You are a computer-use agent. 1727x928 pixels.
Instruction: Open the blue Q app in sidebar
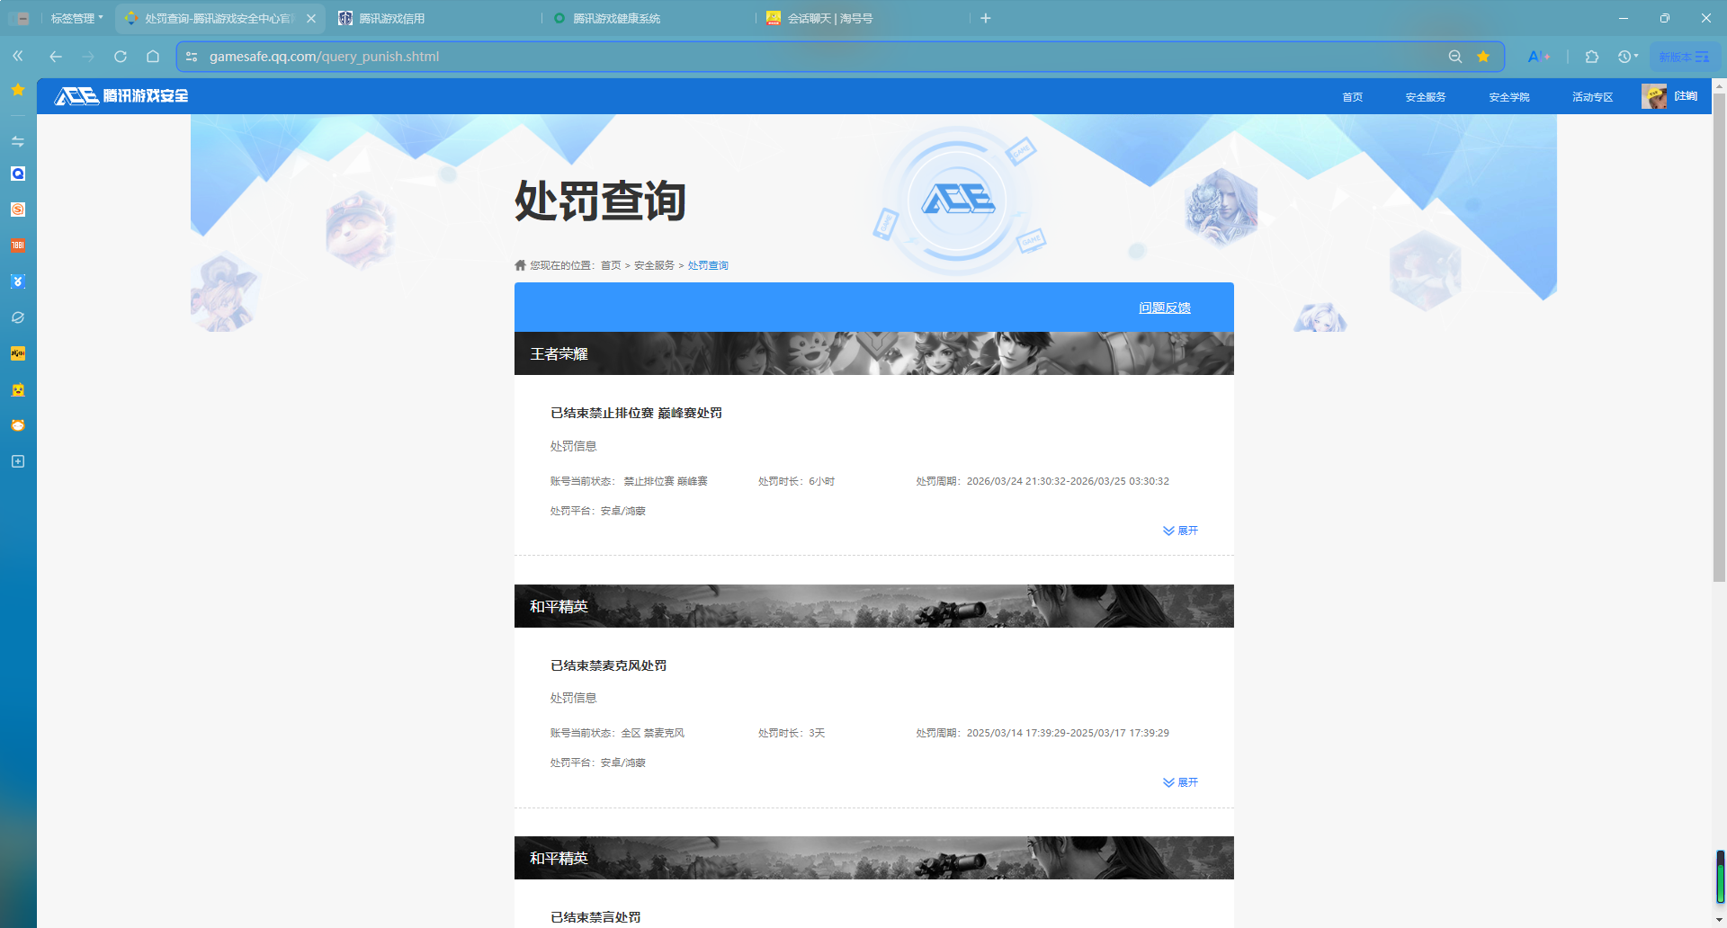(x=18, y=174)
